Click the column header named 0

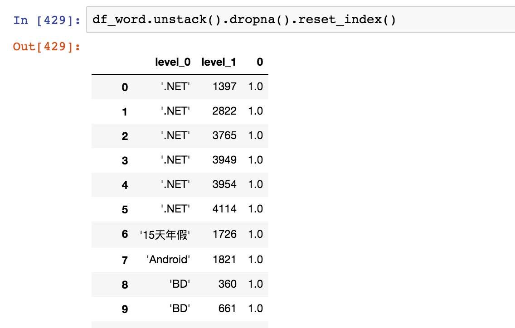pos(260,62)
